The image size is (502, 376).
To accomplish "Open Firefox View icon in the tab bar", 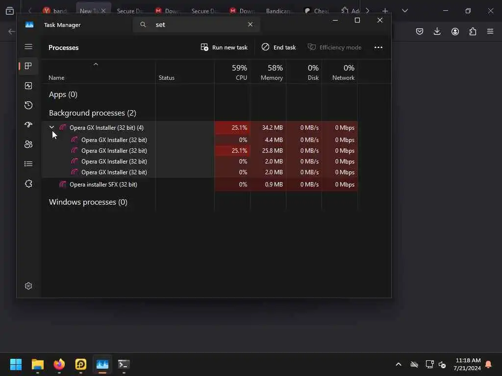I will (x=10, y=11).
